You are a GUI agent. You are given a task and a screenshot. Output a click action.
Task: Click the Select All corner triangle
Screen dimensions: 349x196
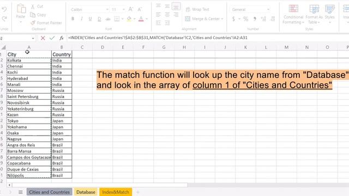point(3,47)
